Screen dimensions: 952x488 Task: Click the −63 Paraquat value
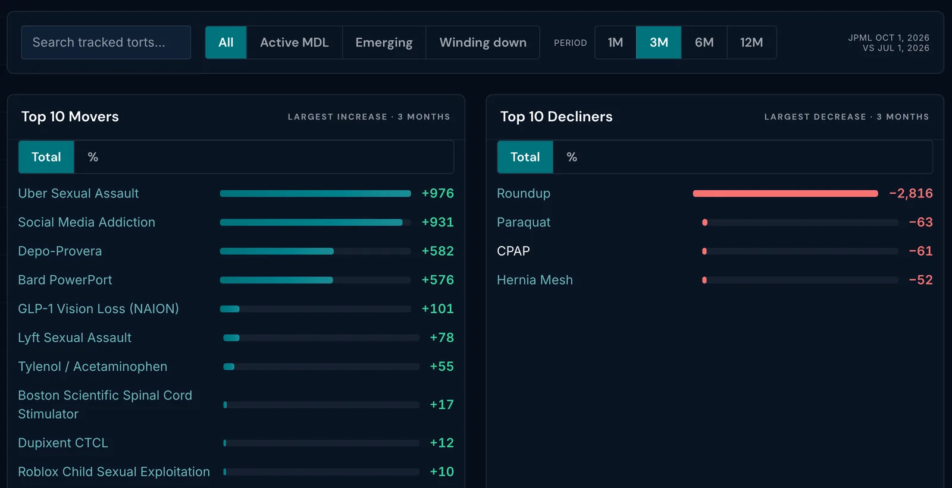click(921, 222)
